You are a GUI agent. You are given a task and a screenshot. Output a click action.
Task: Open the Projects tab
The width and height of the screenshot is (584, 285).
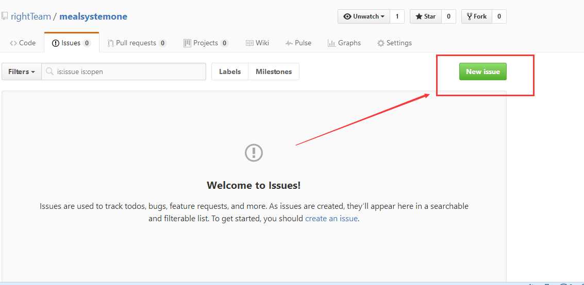pos(206,43)
